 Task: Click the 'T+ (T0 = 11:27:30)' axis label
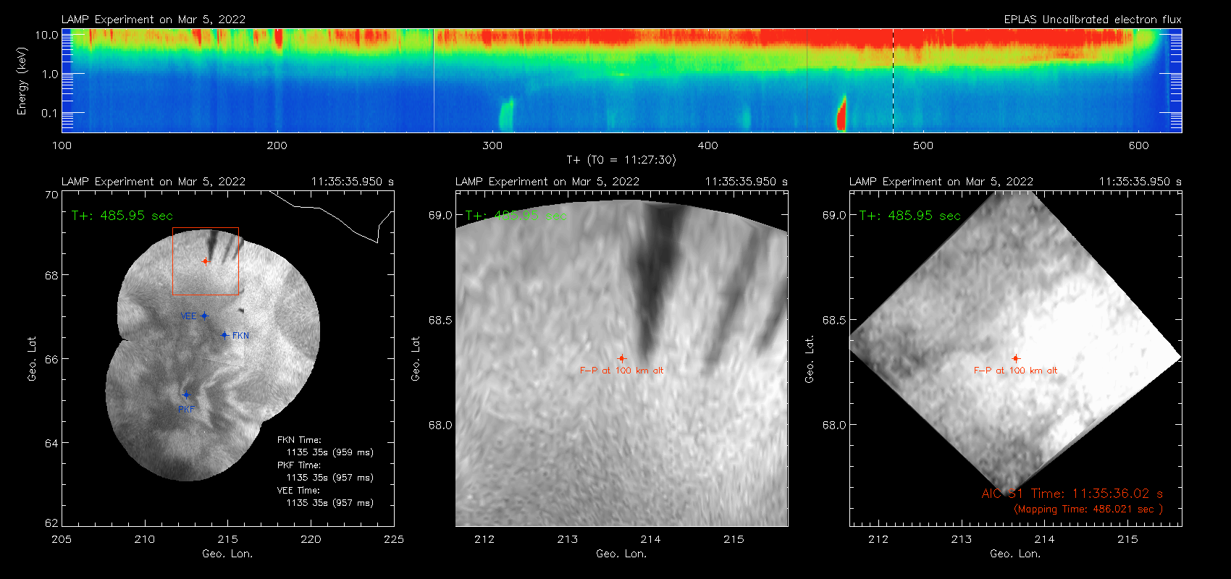[621, 160]
